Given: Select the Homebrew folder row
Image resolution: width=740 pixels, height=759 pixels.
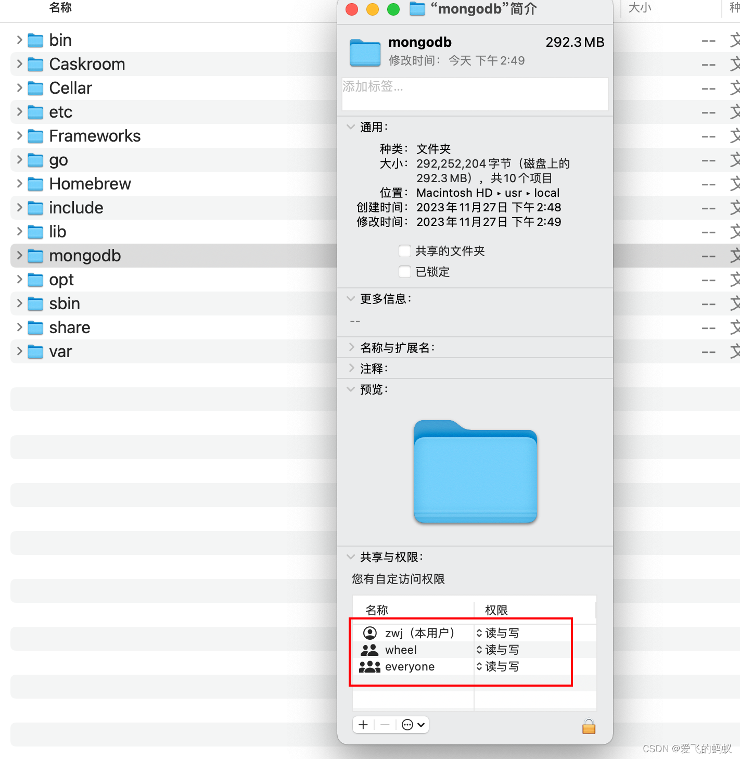Looking at the screenshot, I should [174, 184].
